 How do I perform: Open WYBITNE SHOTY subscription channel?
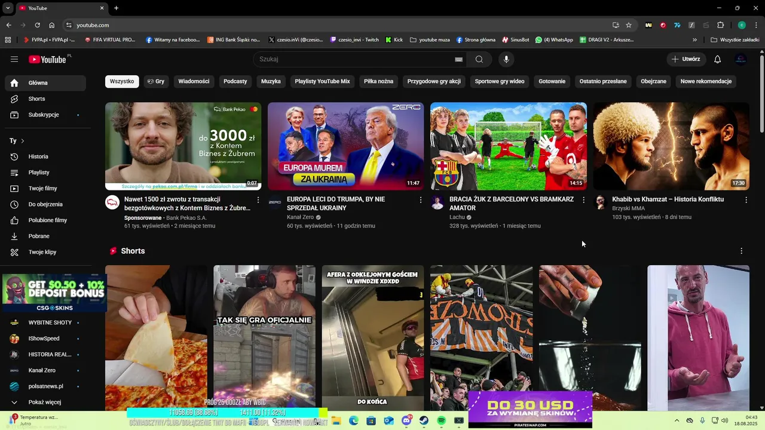pos(45,322)
